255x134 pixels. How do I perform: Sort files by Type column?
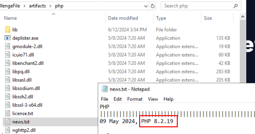click(161, 18)
